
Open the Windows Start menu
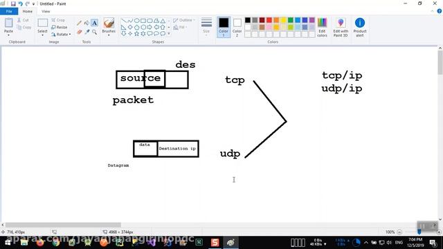point(8,243)
